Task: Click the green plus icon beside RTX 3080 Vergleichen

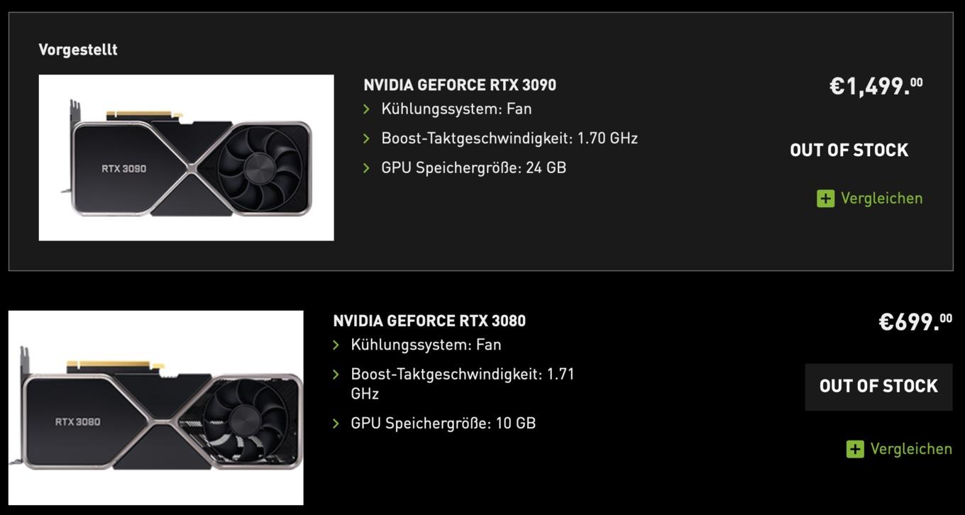Action: 855,449
